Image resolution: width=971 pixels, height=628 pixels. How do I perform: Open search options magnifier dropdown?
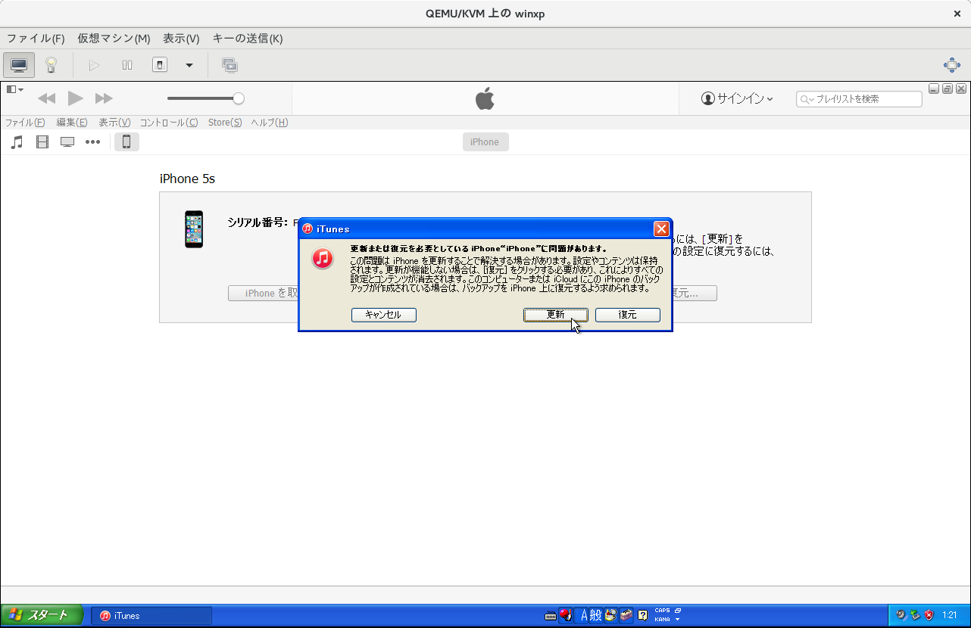pyautogui.click(x=807, y=99)
